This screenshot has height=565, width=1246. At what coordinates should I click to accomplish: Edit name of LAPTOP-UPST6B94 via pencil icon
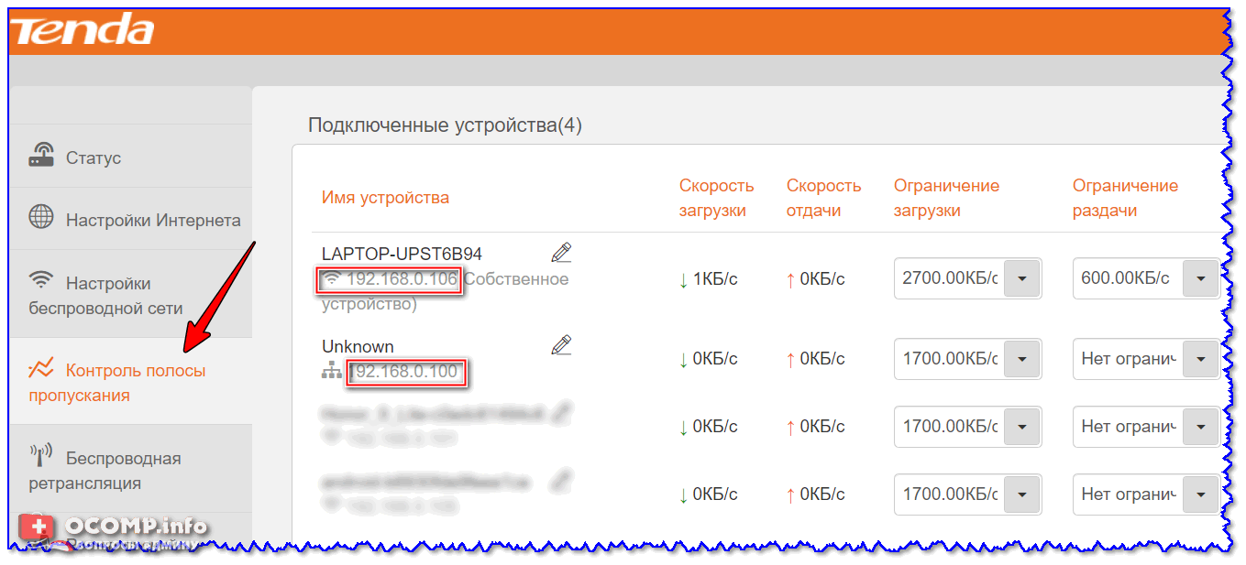coord(561,253)
